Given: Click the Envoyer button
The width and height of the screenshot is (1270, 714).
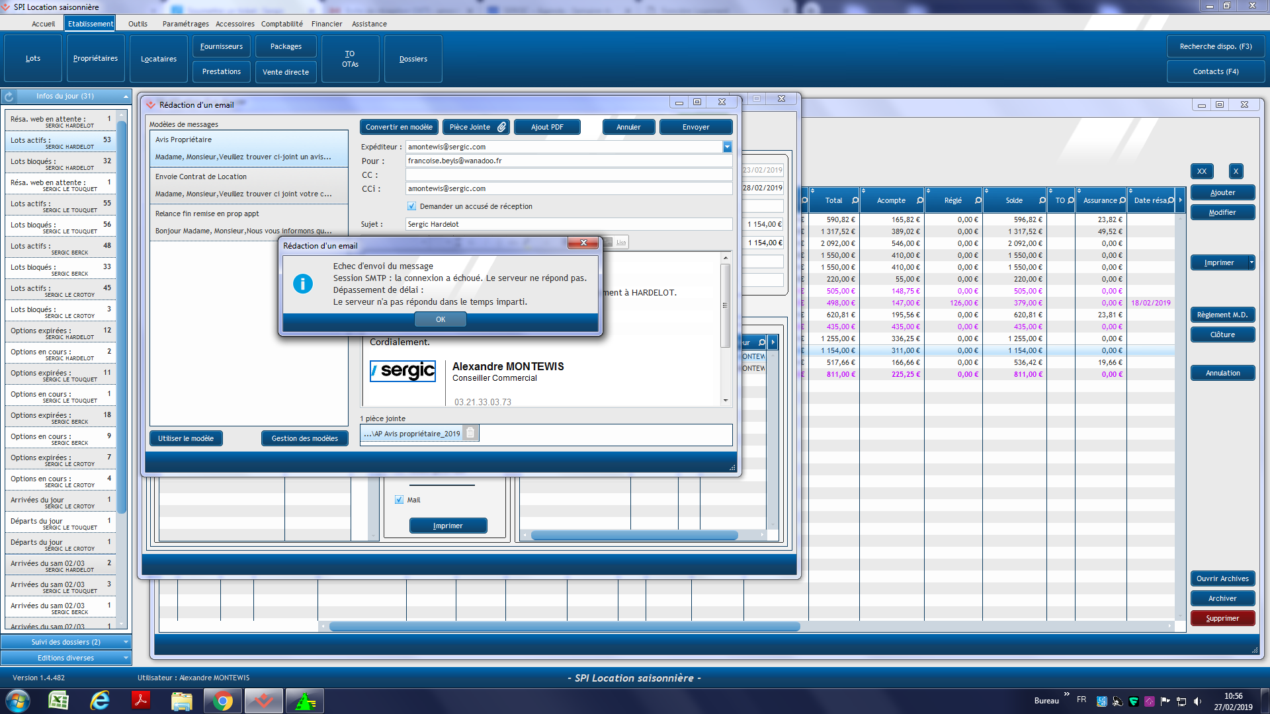Looking at the screenshot, I should click(695, 127).
